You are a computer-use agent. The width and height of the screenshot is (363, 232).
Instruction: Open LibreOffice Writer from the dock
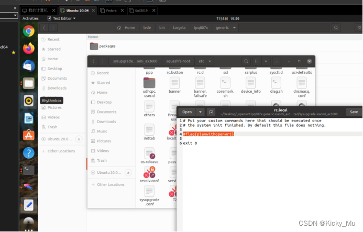point(29,118)
